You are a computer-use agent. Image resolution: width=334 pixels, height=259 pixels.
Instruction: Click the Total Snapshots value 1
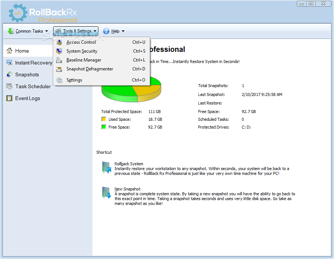pos(243,86)
